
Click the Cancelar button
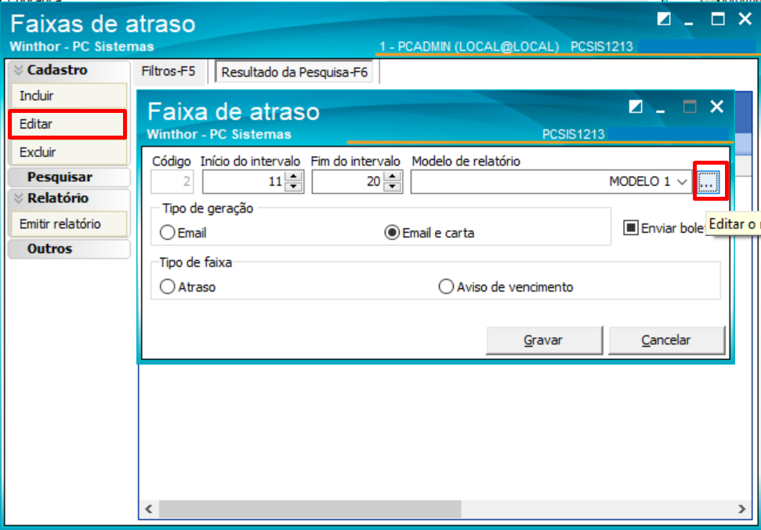666,340
